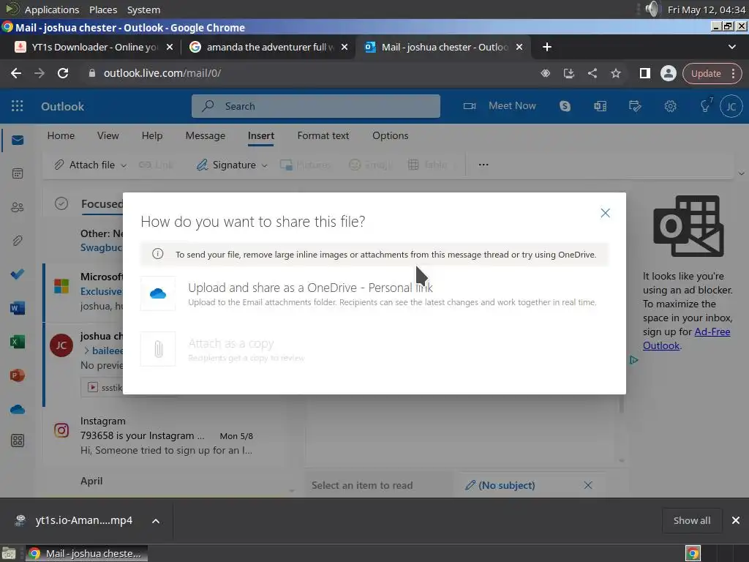The width and height of the screenshot is (749, 562).
Task: Open Calendar from the left sidebar
Action: point(18,173)
